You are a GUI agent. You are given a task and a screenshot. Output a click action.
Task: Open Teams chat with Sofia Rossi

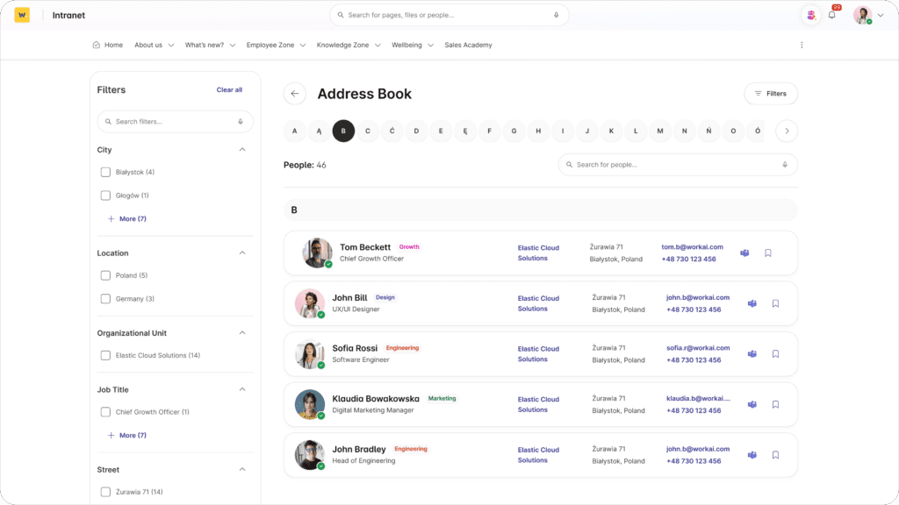click(752, 354)
